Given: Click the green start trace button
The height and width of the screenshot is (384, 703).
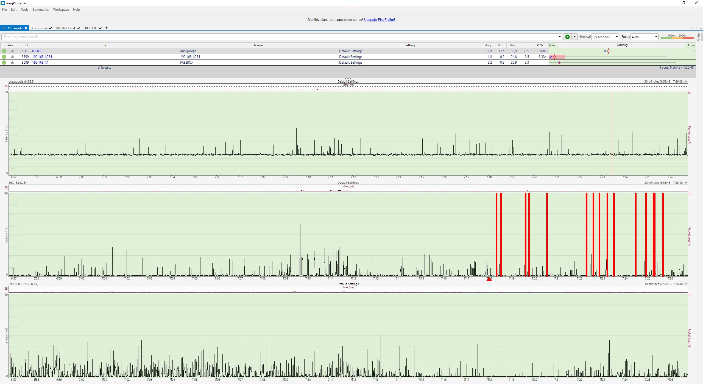Looking at the screenshot, I should pyautogui.click(x=567, y=37).
